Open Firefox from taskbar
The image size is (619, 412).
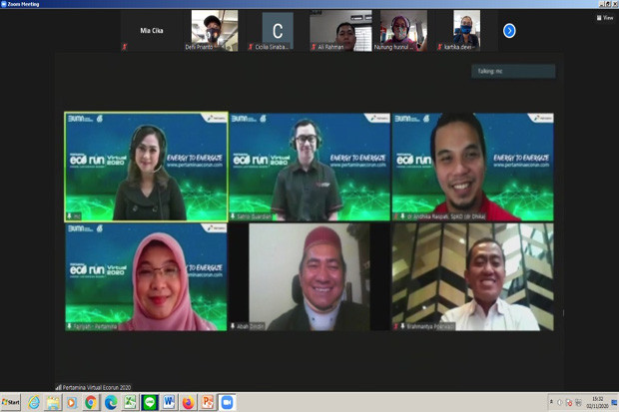coord(189,402)
